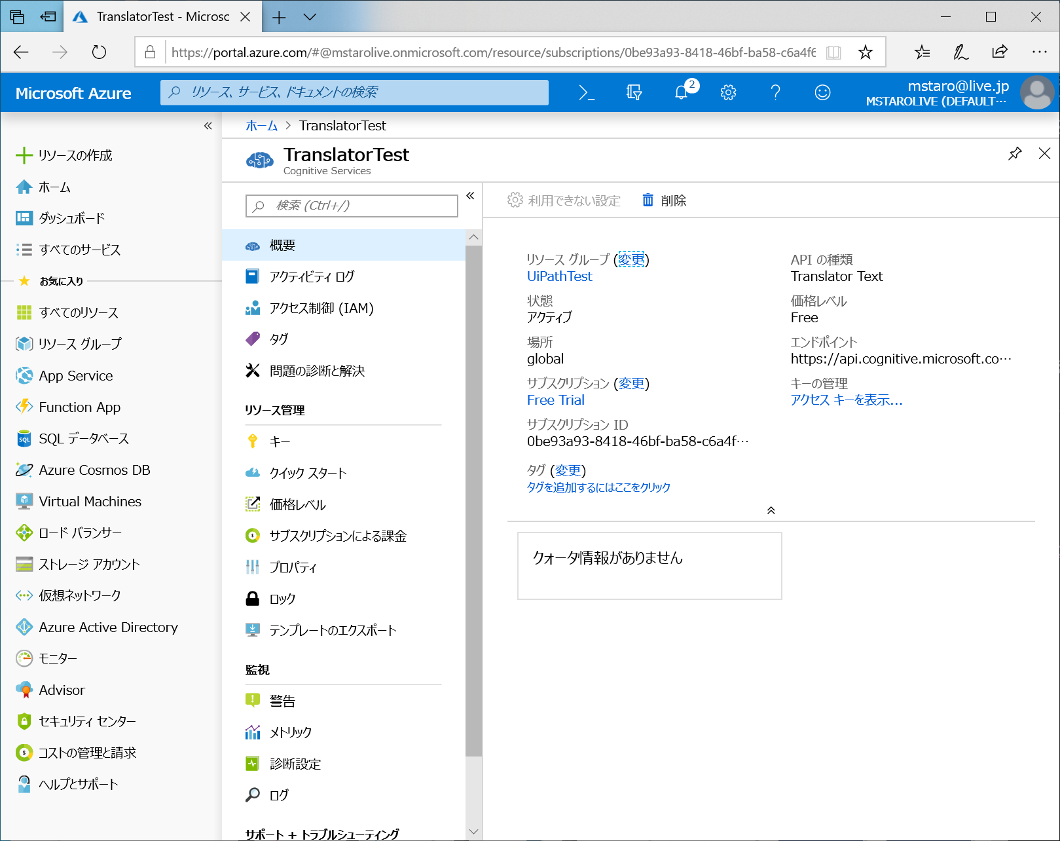Image resolution: width=1060 pixels, height=841 pixels.
Task: Click アクセス キーを表示 link
Action: click(x=847, y=400)
